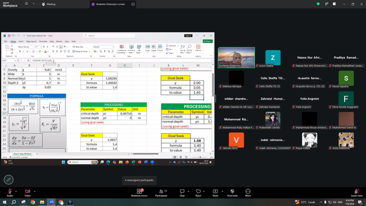Select the Direct Step Method sheet tab

pyautogui.click(x=22, y=154)
